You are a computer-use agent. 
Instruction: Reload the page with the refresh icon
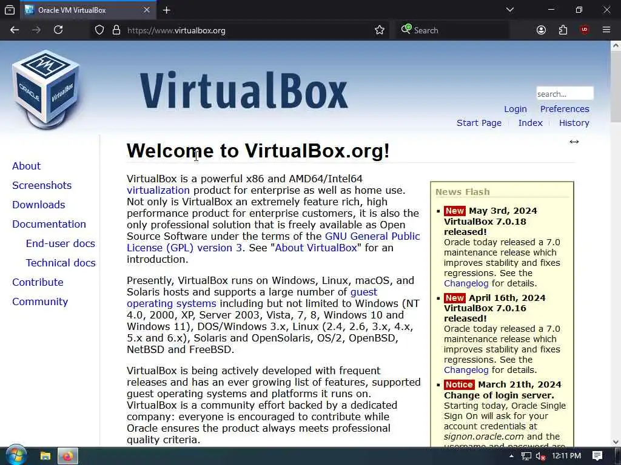pyautogui.click(x=58, y=30)
